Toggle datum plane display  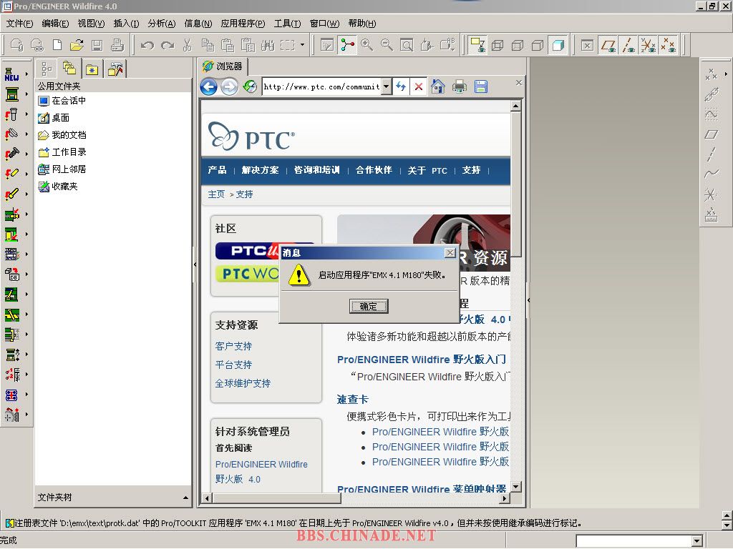point(608,45)
